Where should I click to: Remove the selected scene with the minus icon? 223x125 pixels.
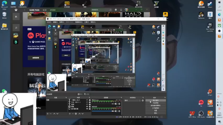51,114
